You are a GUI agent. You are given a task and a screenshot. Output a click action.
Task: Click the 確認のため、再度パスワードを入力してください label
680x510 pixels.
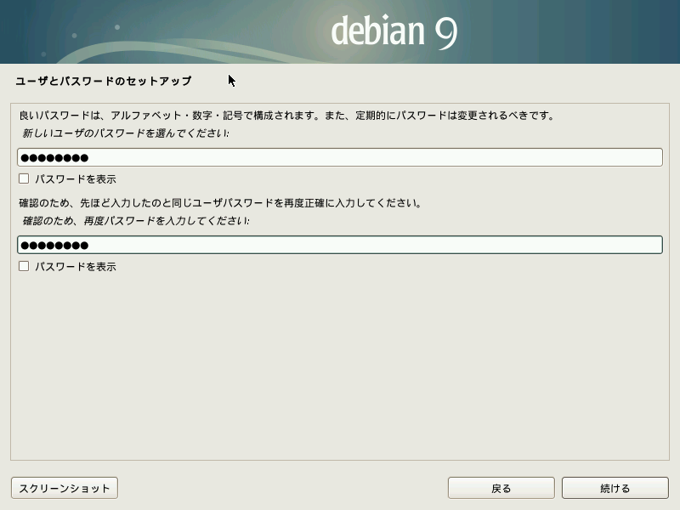136,221
